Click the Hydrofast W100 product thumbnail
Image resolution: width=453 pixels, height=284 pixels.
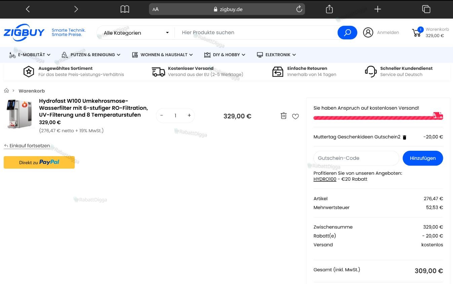20,114
